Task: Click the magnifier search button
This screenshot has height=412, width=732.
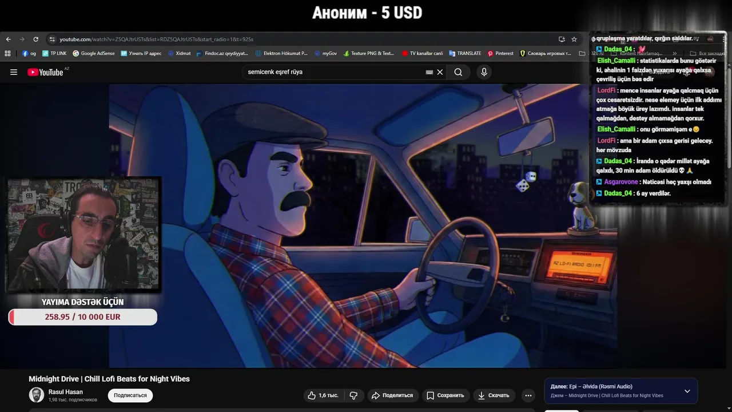Action: [458, 72]
